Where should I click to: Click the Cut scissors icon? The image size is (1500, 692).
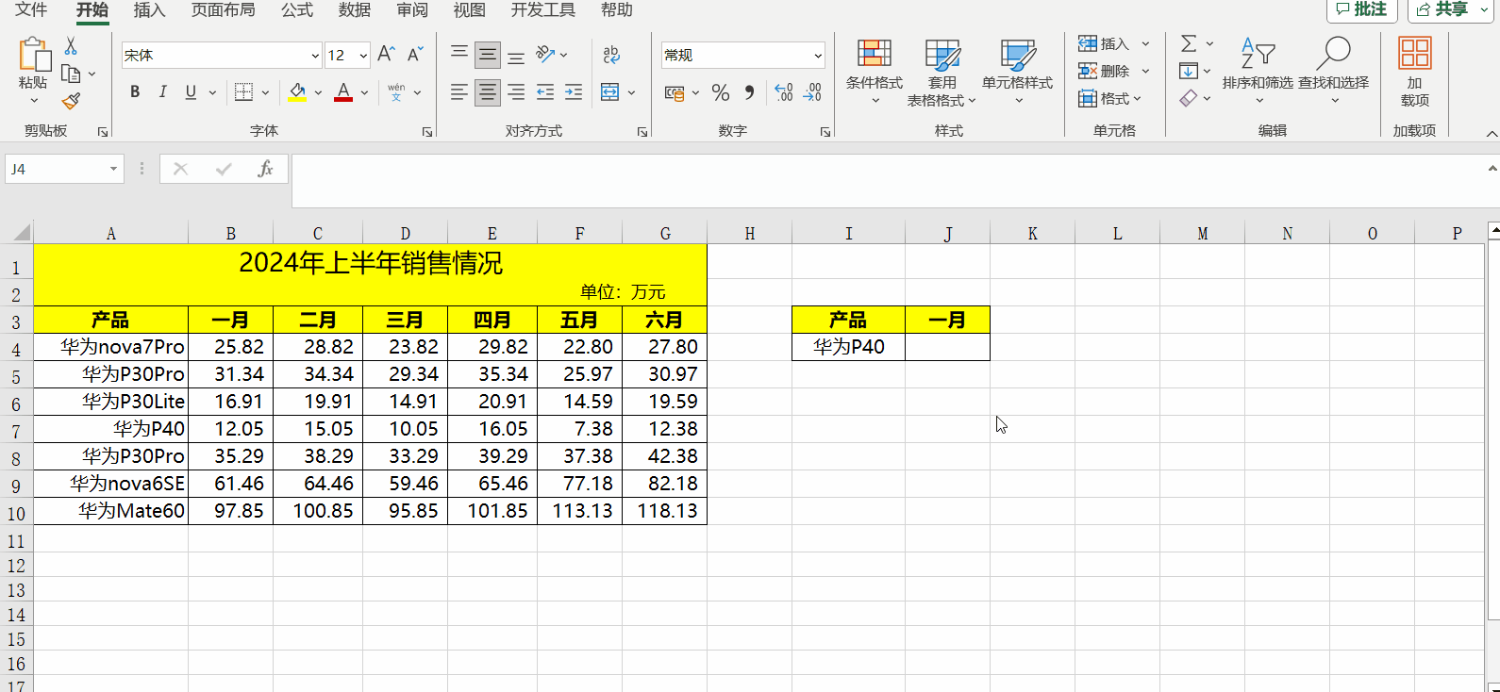click(71, 46)
